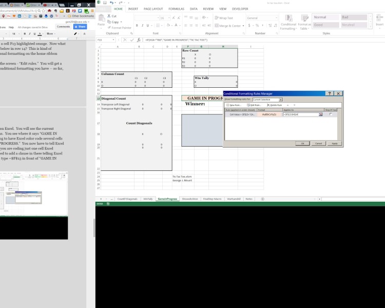The width and height of the screenshot is (385, 308).
Task: Open the Number Format General dropdown
Action: tap(276, 18)
